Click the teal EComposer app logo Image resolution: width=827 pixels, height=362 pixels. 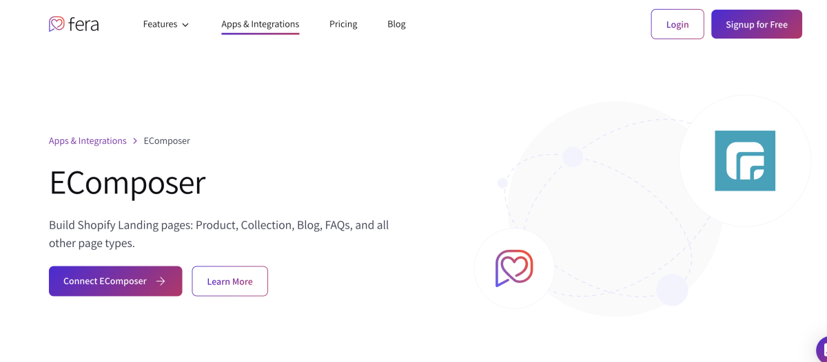pos(745,161)
